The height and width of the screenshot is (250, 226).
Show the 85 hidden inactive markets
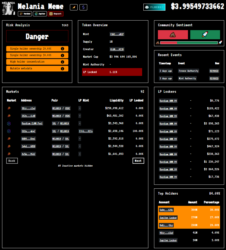click(75, 166)
